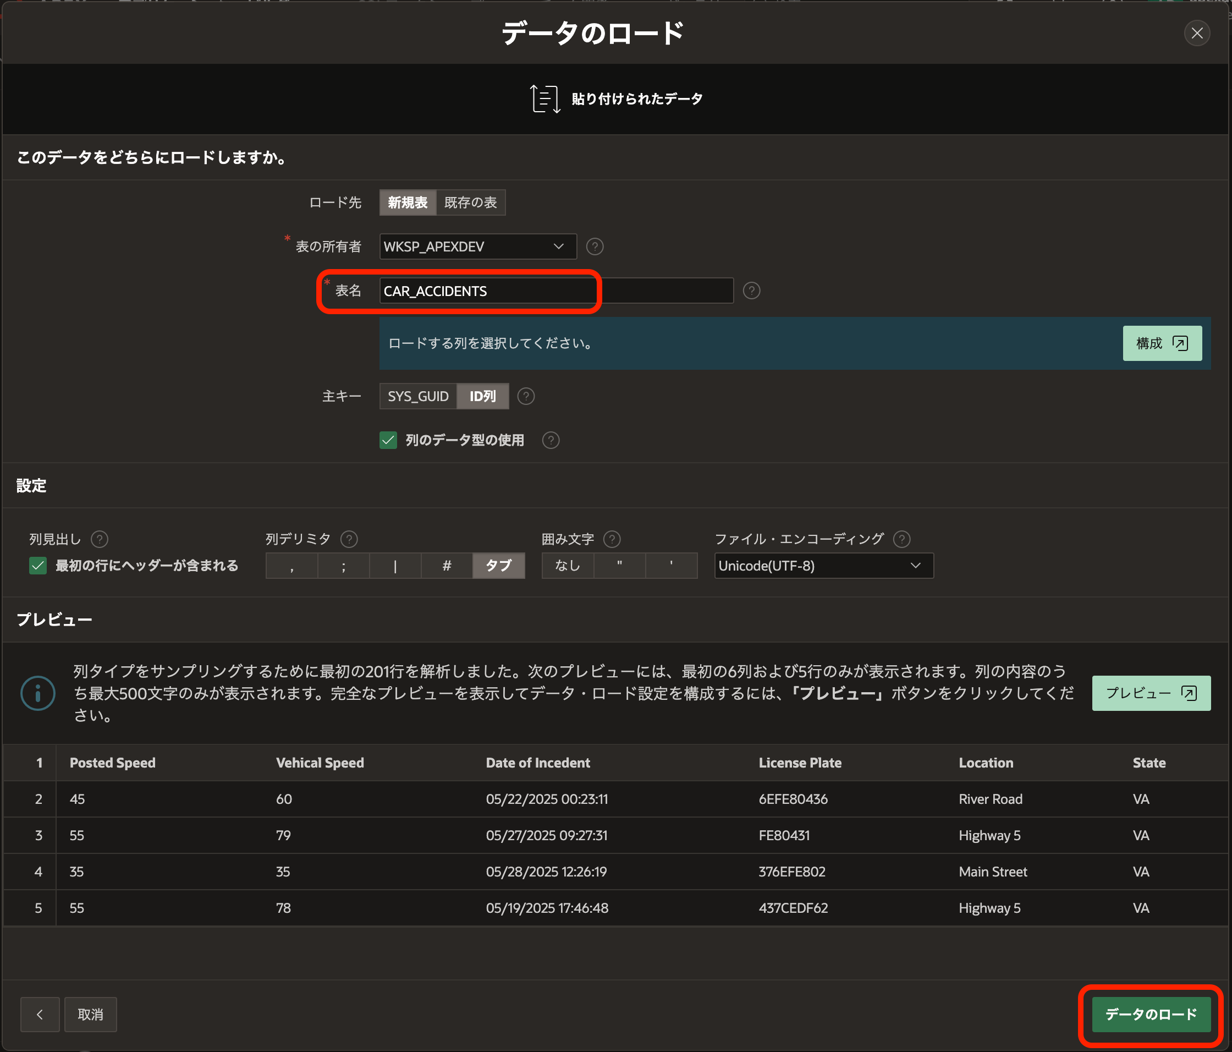Click into the CAR_ACCIDENTS table name field
1232x1052 pixels.
coord(555,291)
